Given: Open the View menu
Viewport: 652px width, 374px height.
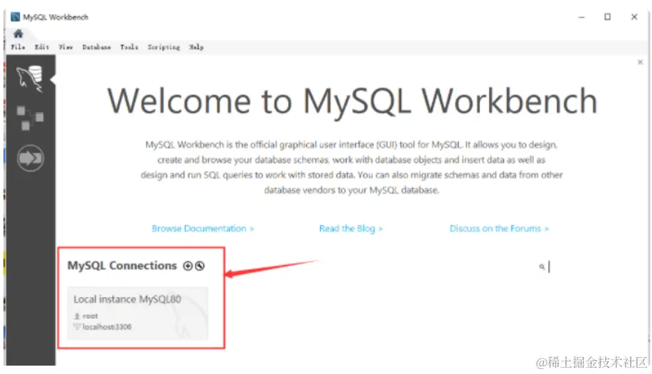Looking at the screenshot, I should point(66,47).
